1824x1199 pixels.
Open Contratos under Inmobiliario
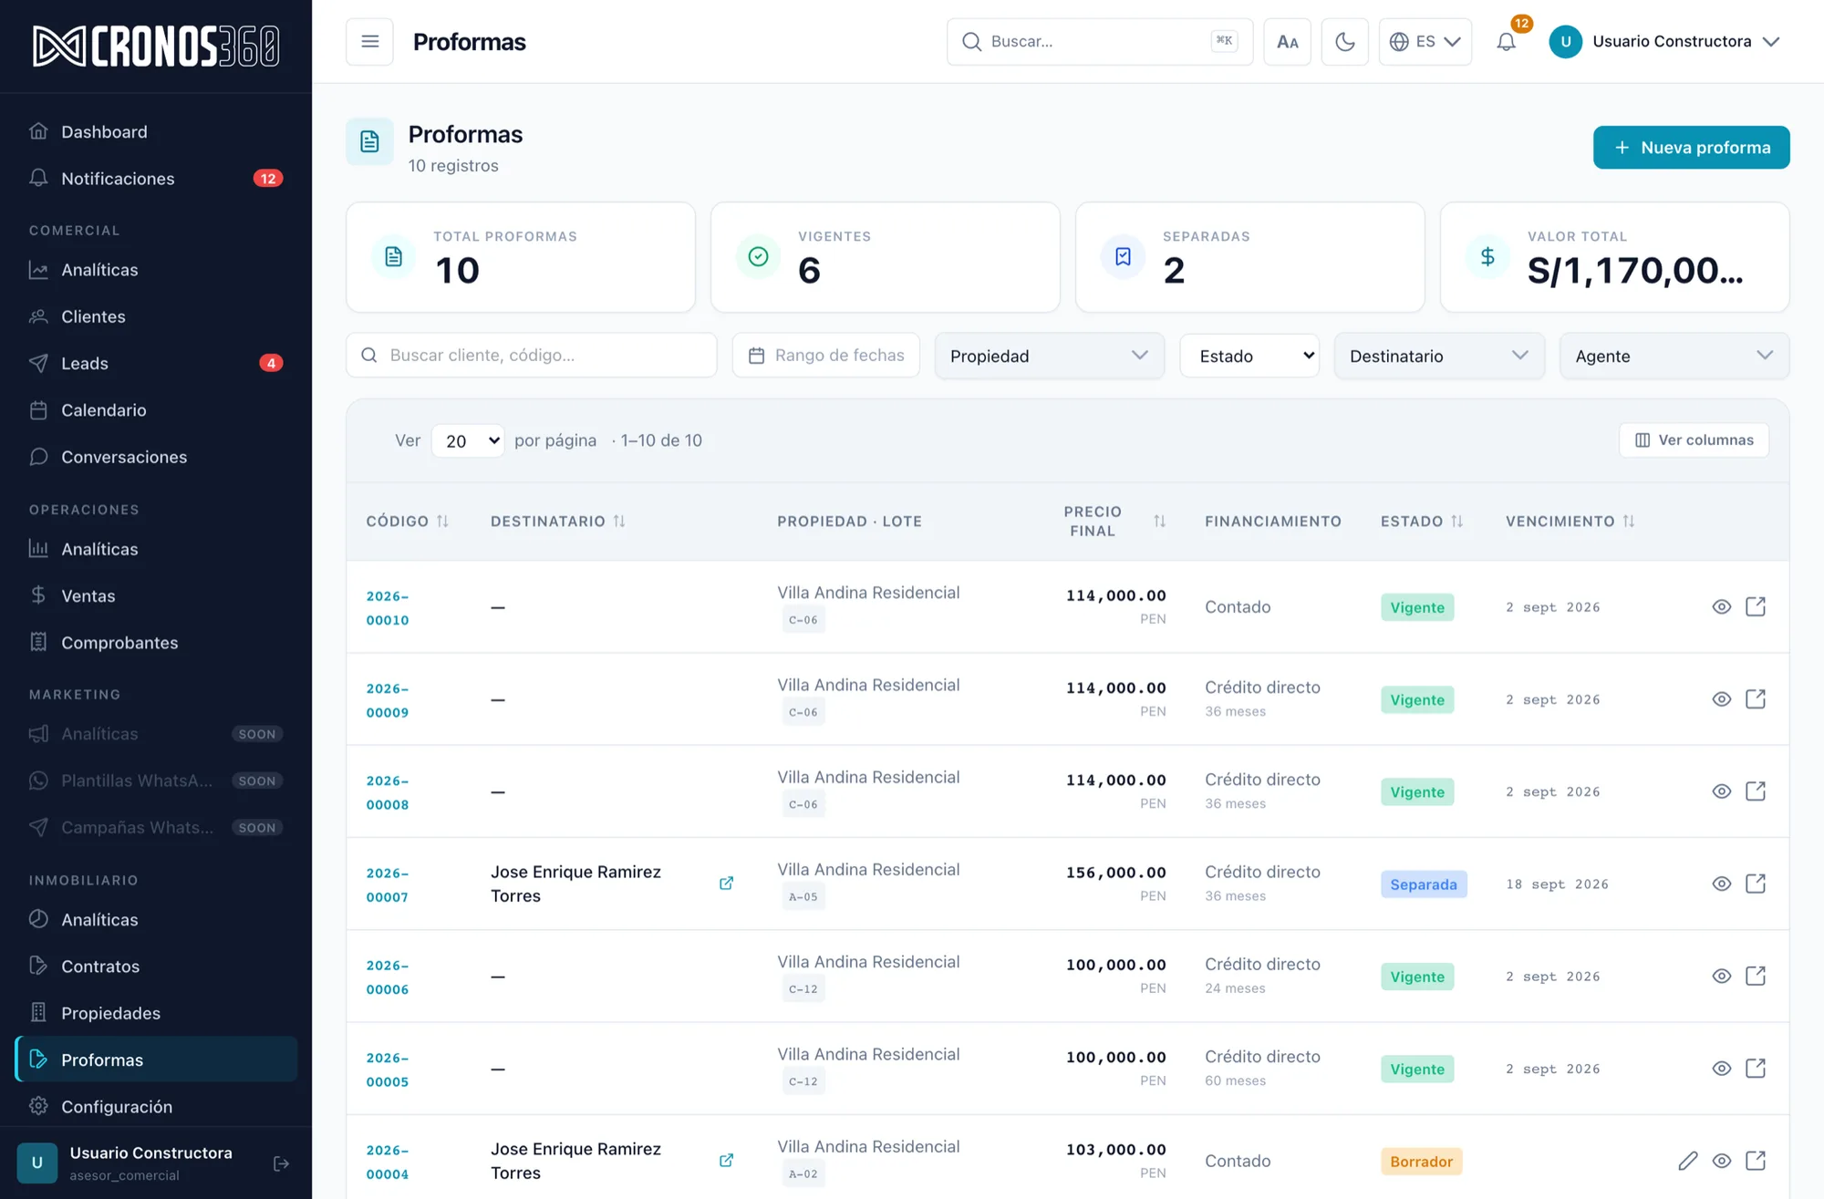[156, 966]
